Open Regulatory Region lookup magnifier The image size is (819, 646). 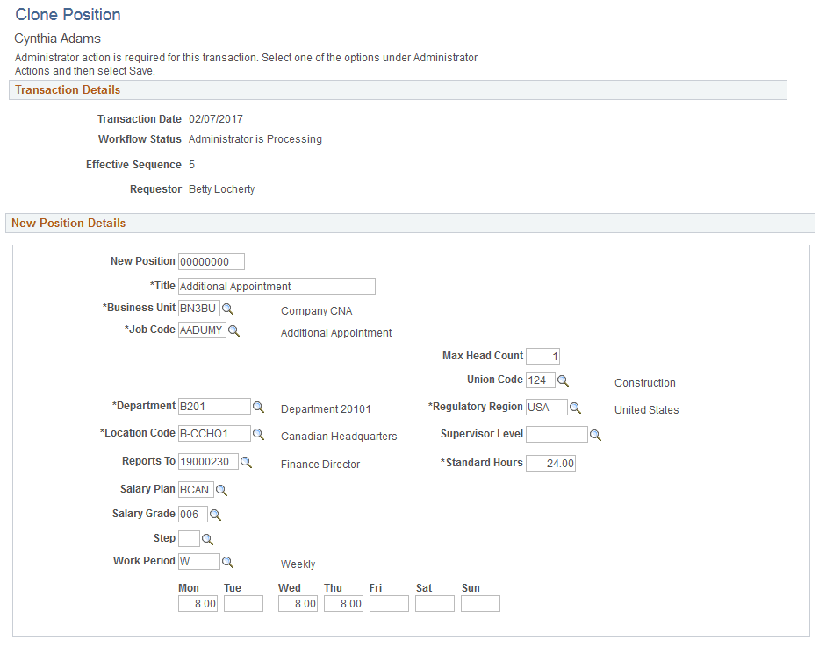tap(575, 408)
